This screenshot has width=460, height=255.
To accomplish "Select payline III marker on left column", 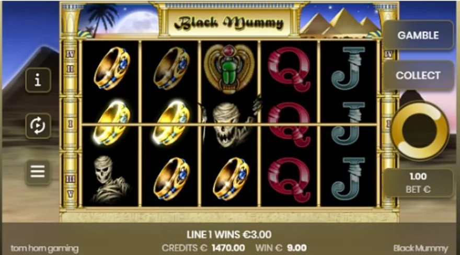I will [71, 179].
